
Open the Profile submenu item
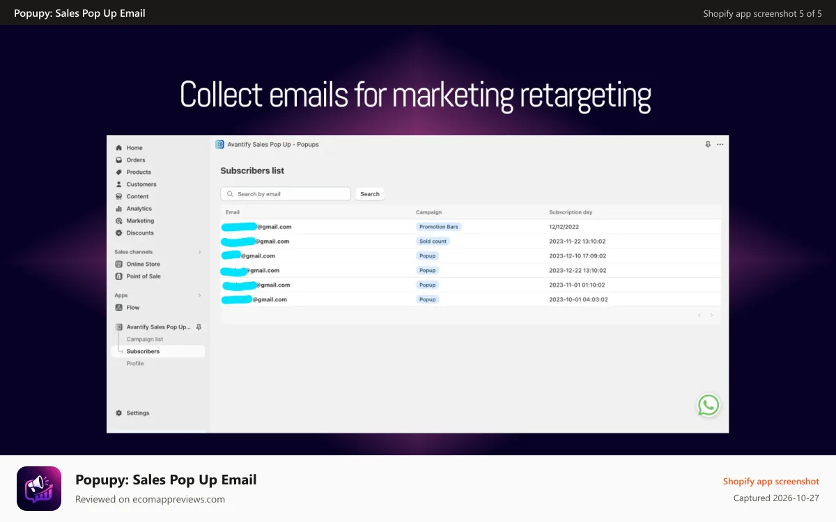(135, 364)
